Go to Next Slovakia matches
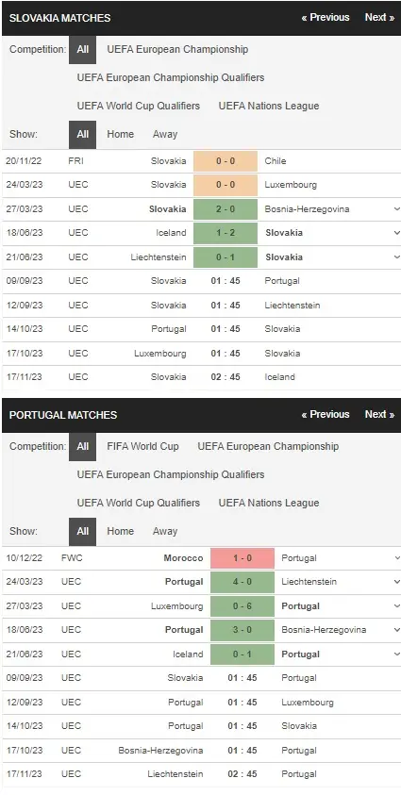Viewport: 401px width, 795px height. pos(379,17)
